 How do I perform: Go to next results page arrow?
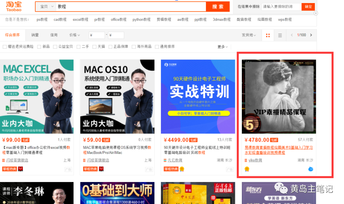pos(311,35)
